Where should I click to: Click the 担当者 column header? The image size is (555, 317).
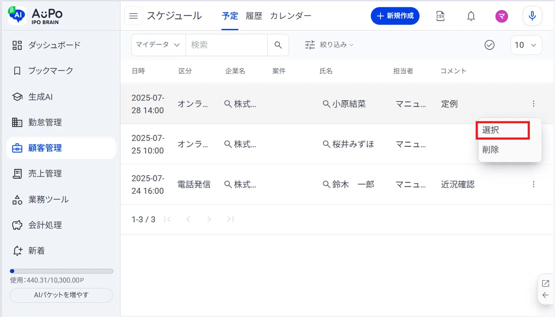coord(403,71)
